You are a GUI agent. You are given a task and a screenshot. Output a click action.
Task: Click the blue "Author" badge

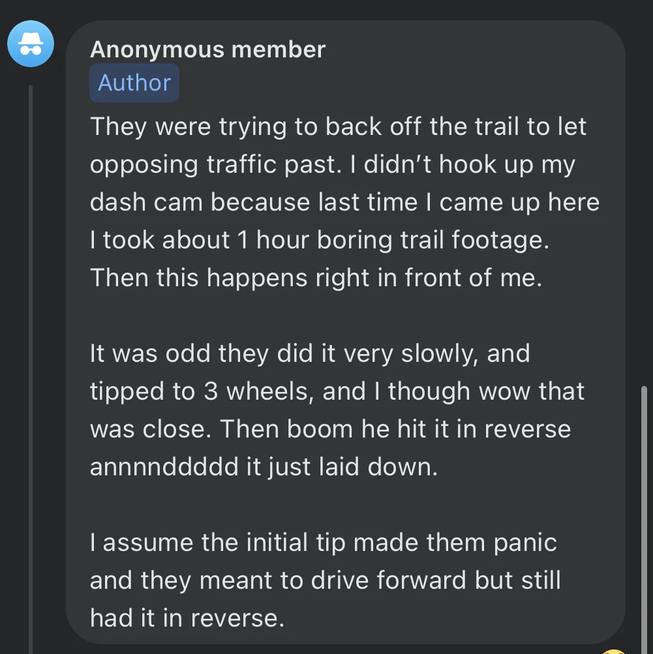point(134,83)
